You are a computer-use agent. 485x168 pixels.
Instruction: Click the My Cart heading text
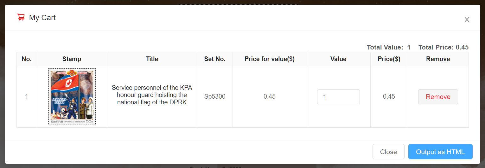[x=42, y=18]
